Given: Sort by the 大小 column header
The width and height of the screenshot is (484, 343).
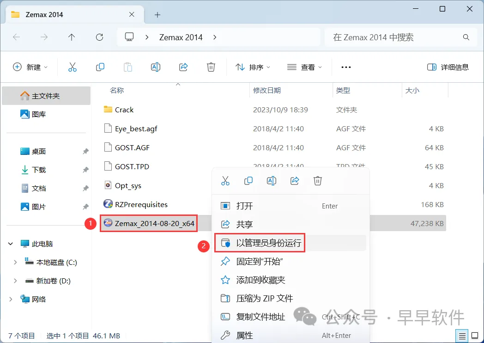Looking at the screenshot, I should (412, 91).
